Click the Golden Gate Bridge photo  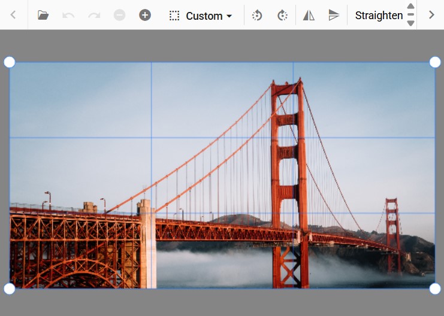222,175
